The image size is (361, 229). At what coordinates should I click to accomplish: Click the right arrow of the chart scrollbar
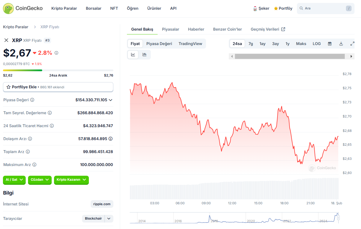click(x=351, y=56)
